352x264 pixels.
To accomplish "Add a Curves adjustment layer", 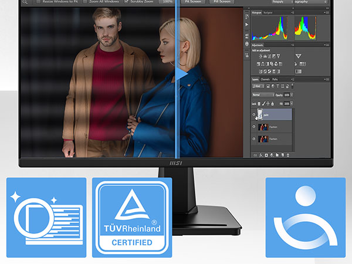I will point(270,56).
